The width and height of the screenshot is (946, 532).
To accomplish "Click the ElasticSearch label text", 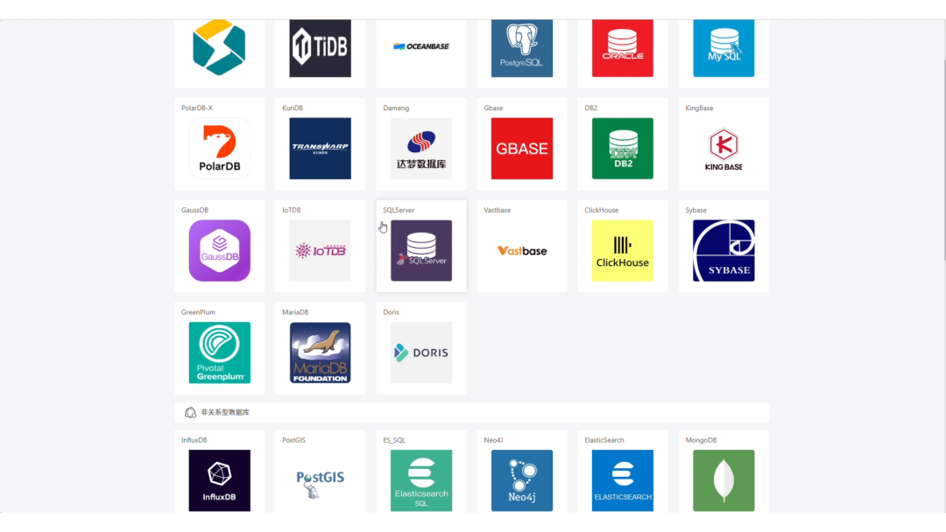I will 604,440.
